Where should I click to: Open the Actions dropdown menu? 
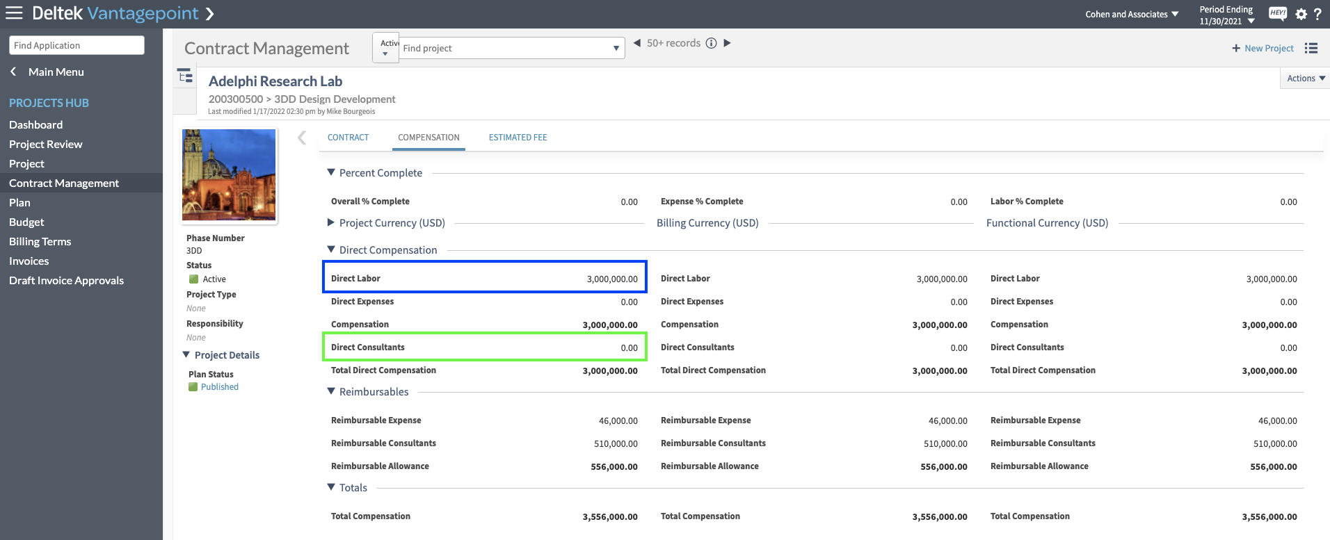pos(1306,79)
